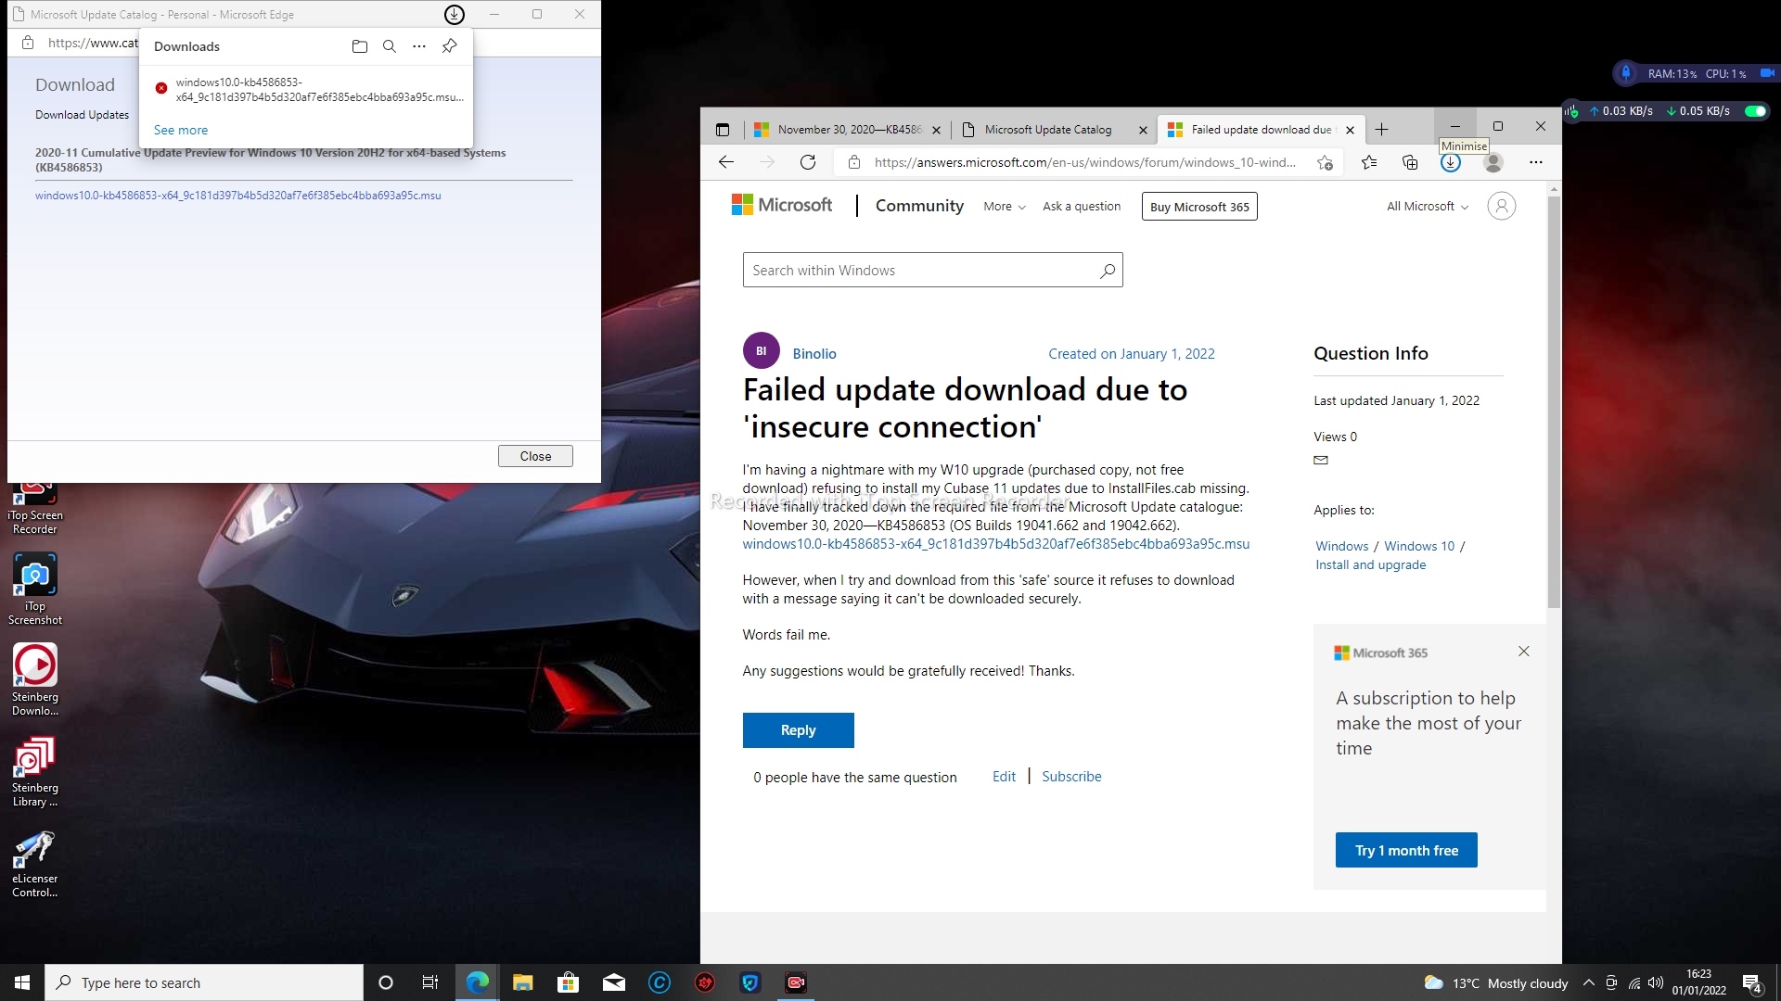This screenshot has width=1781, height=1001.
Task: Pin the Downloads popup
Action: pos(450,46)
